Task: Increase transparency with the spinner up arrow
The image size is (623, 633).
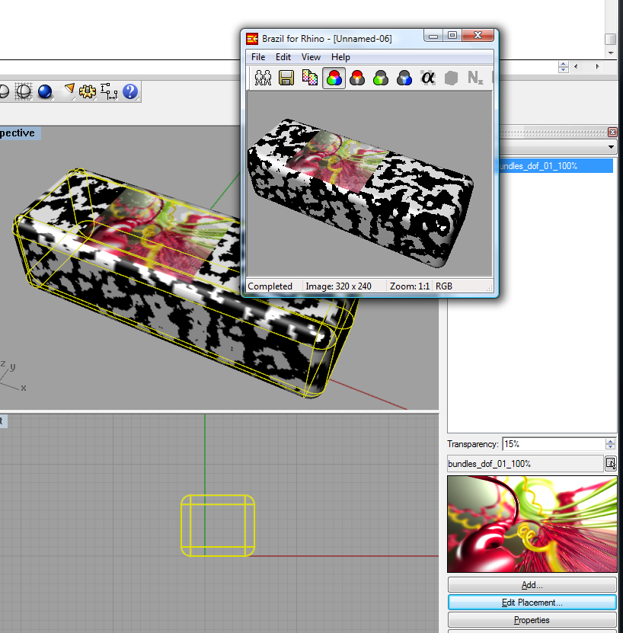Action: coord(610,441)
